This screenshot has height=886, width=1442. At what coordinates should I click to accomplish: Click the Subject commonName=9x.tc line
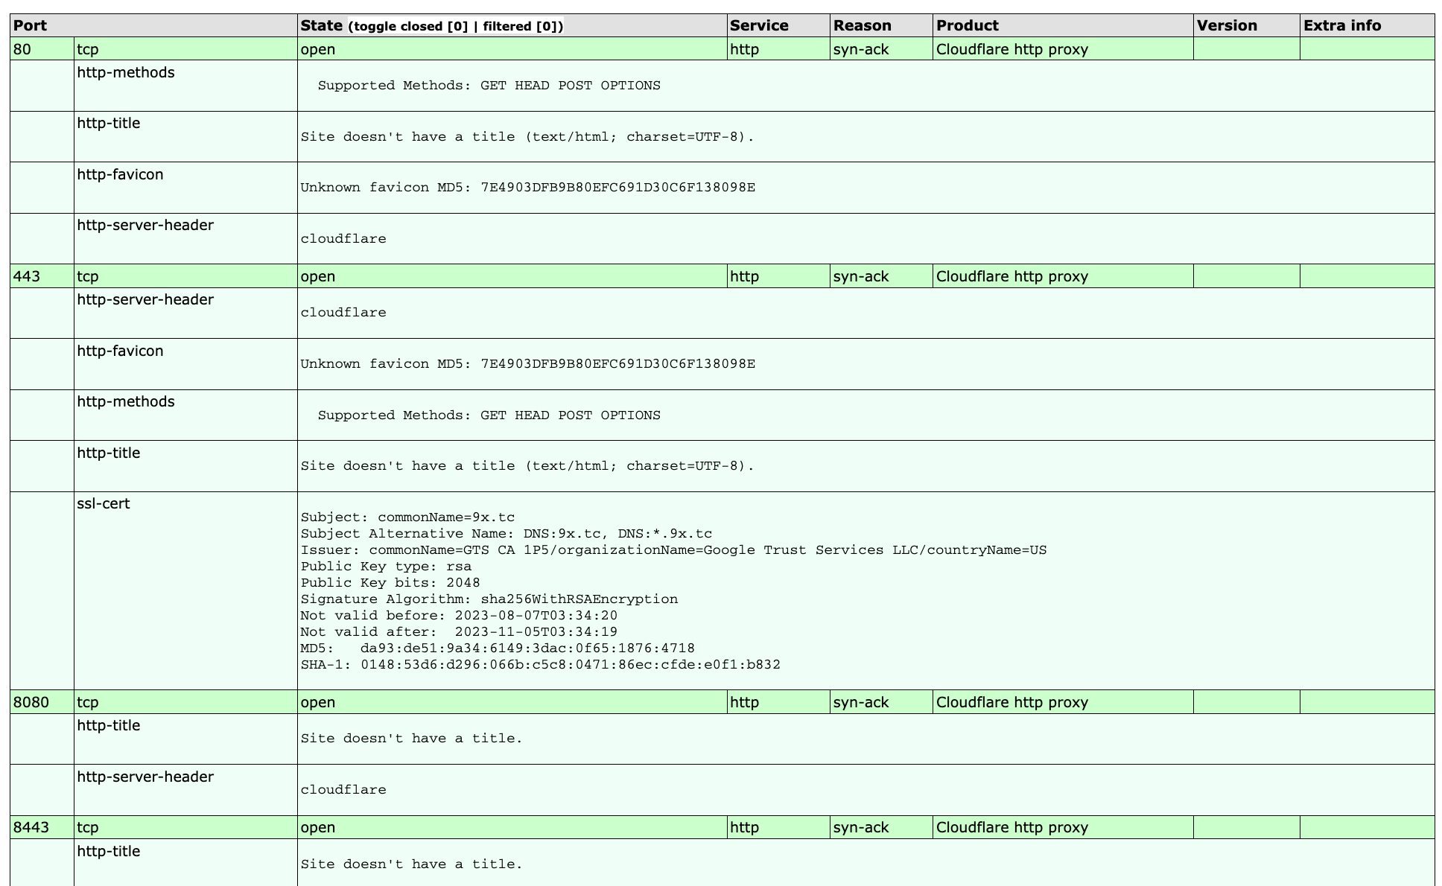(407, 517)
